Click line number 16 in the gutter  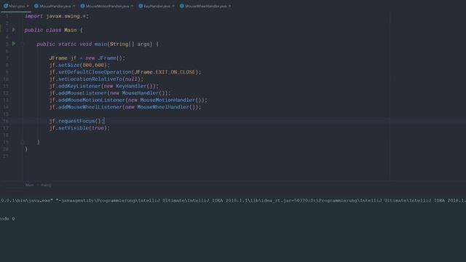tap(6, 121)
